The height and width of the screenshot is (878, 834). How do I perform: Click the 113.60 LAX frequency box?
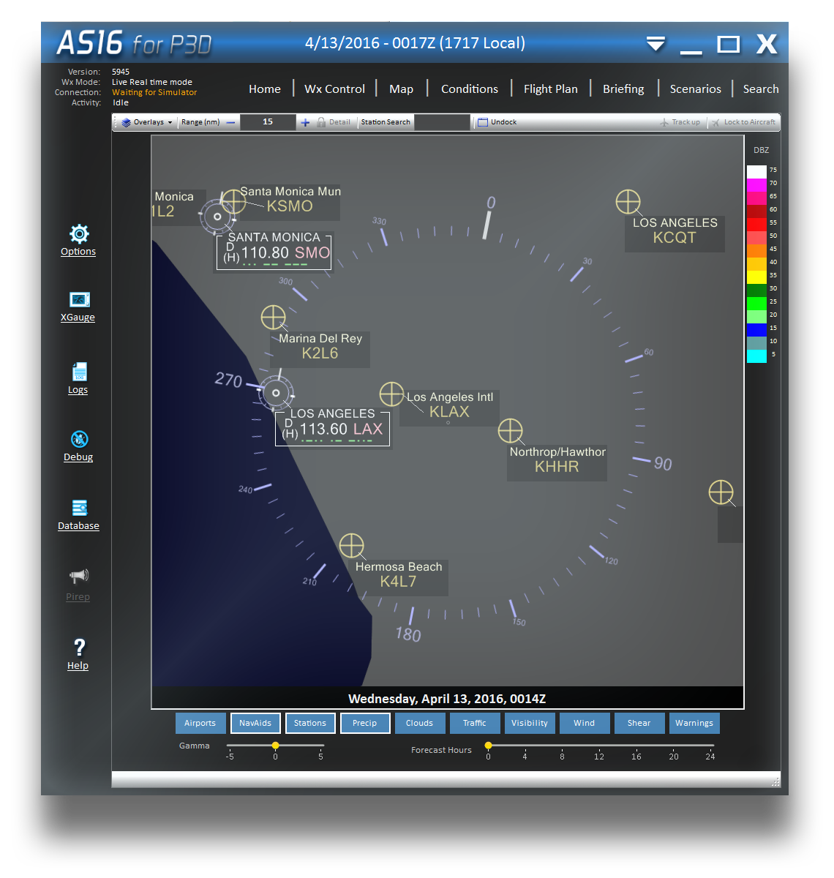click(x=332, y=429)
